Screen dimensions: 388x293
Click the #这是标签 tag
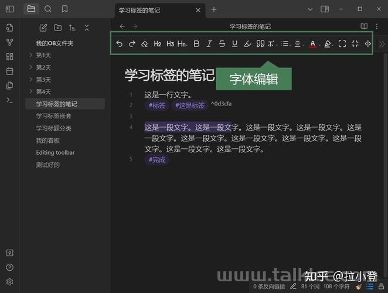tap(190, 105)
